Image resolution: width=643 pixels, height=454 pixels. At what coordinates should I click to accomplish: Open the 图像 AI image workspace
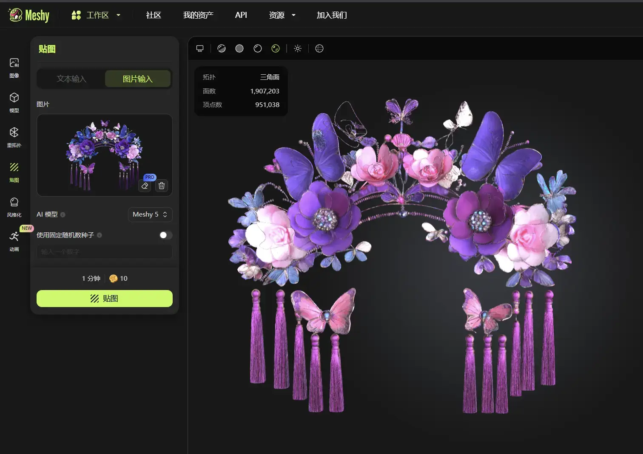click(14, 67)
